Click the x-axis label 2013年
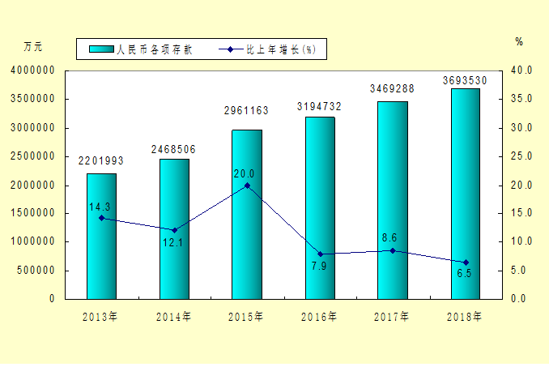This screenshot has width=549, height=367. 100,317
